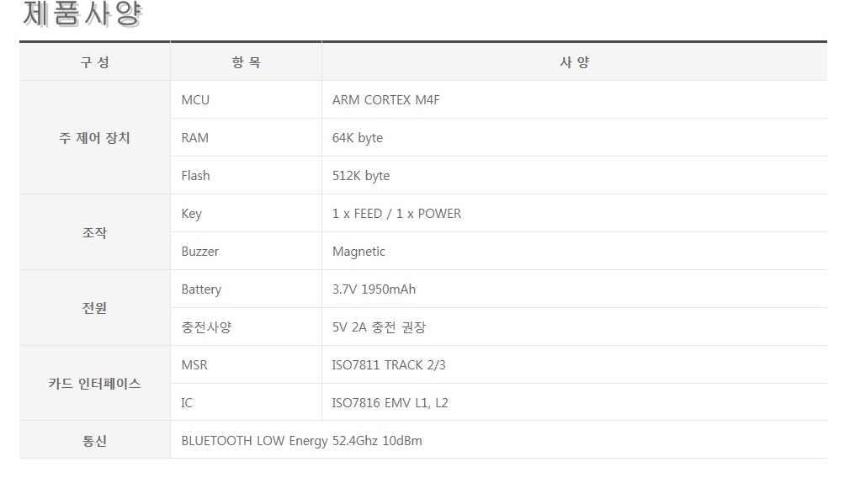Select the 3.7V 1950mAh battery value

[374, 289]
